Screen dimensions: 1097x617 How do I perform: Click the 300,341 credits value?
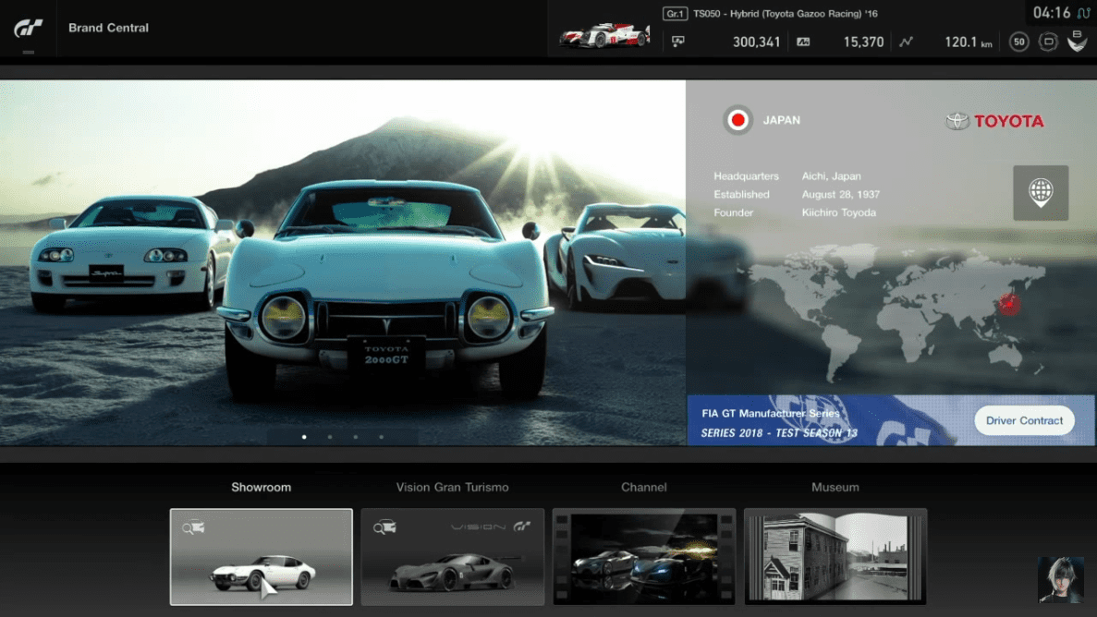(x=756, y=42)
